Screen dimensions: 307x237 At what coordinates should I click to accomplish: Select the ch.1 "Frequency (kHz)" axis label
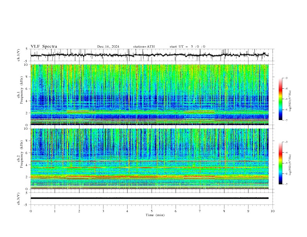(22, 89)
